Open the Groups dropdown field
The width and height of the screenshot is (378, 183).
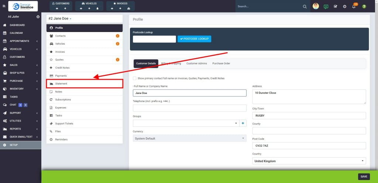(186, 123)
